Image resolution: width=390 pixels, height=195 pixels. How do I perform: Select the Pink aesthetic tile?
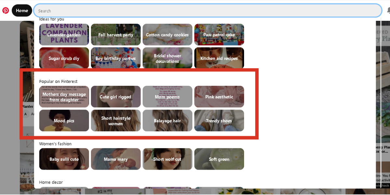(219, 97)
